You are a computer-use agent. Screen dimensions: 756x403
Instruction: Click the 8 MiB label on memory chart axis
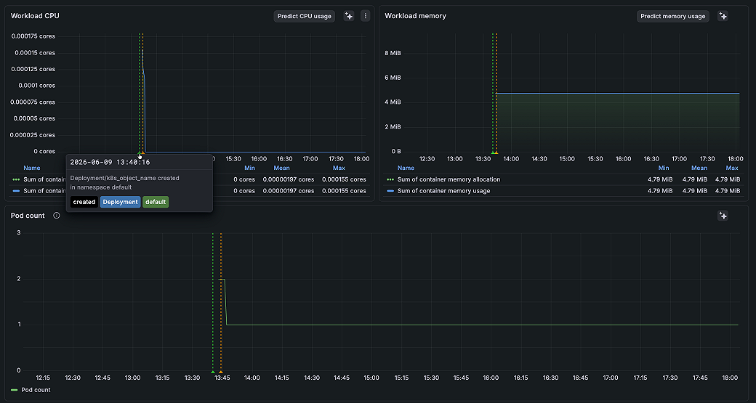393,53
